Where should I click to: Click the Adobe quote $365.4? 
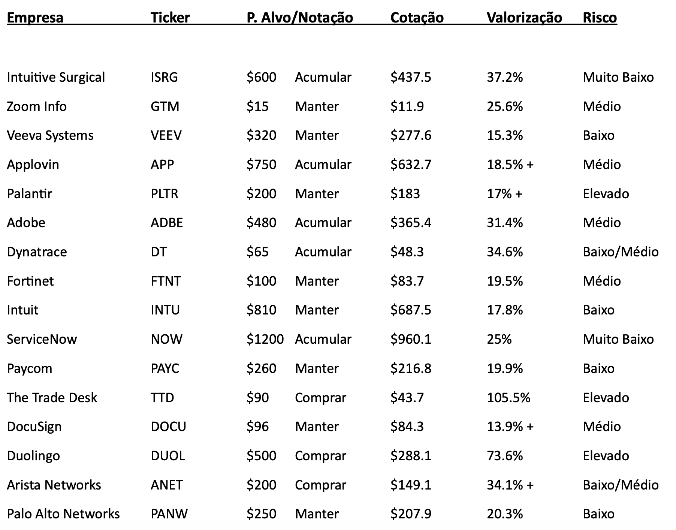click(411, 223)
